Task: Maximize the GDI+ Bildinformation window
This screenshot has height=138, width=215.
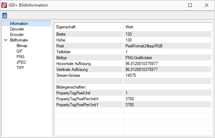Action: coord(190,5)
